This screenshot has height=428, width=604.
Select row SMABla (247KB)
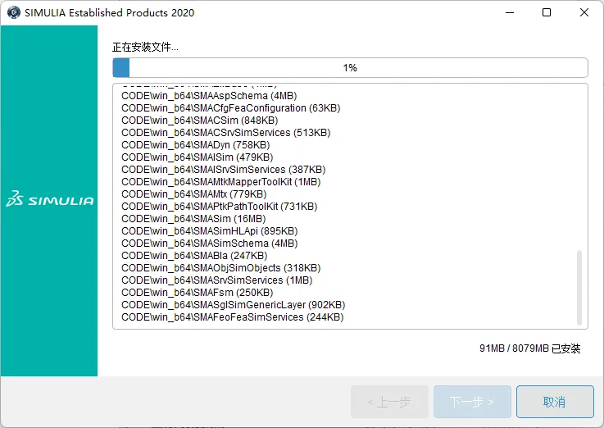pos(194,256)
